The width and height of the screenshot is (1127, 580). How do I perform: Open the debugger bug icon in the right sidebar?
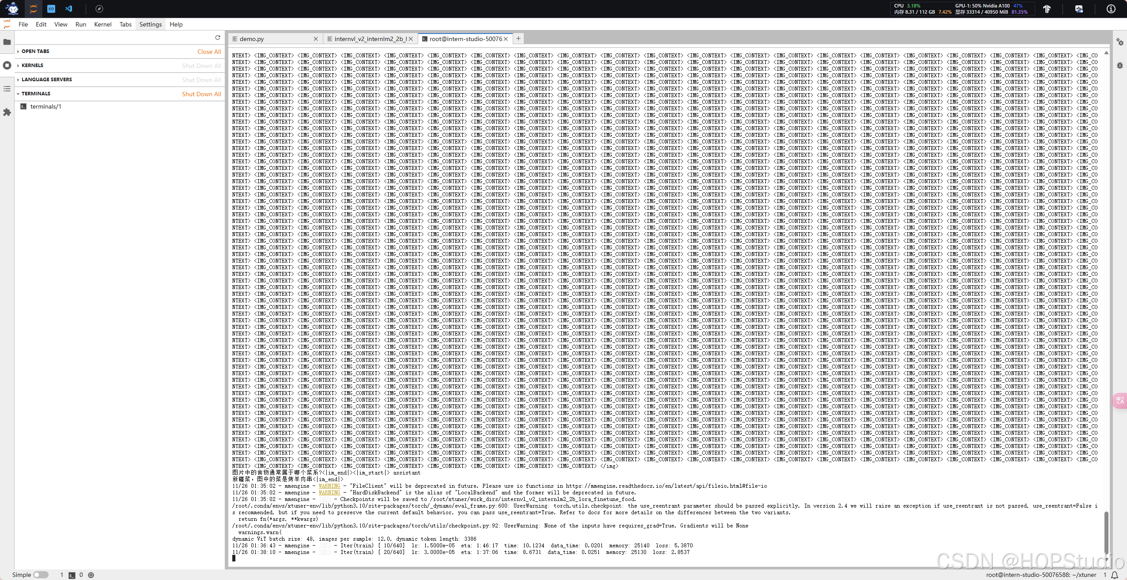[1120, 65]
